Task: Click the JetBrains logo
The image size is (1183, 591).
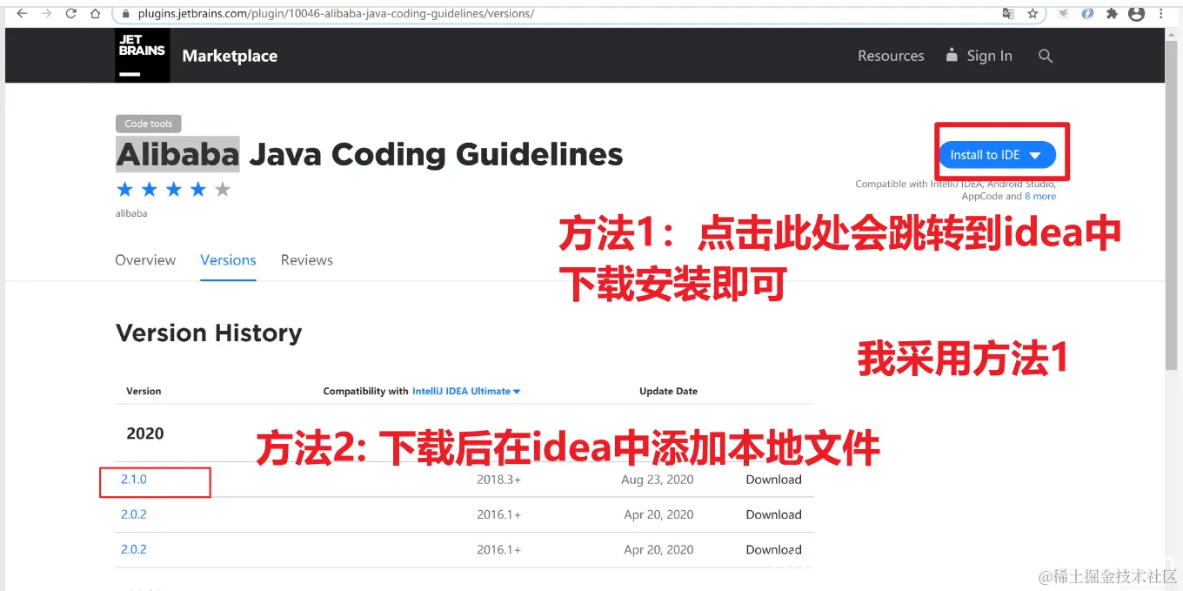Action: click(x=142, y=55)
